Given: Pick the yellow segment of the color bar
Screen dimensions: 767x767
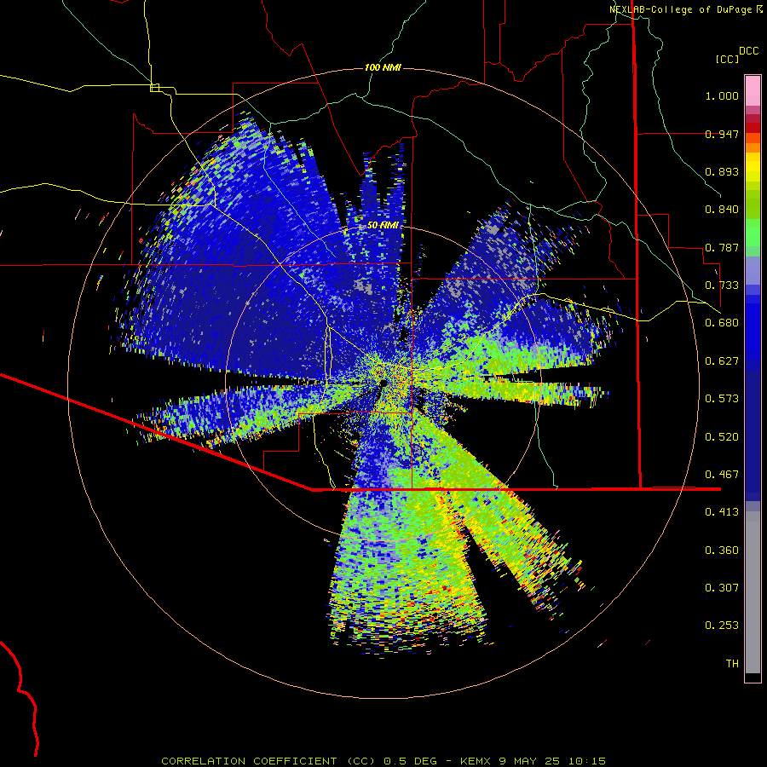Looking at the screenshot, I should point(753,167).
